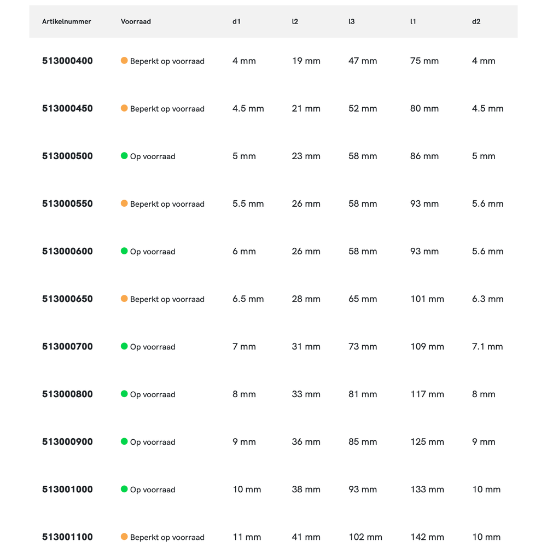The height and width of the screenshot is (547, 547).
Task: Open article number 513000800
Action: [x=67, y=394]
